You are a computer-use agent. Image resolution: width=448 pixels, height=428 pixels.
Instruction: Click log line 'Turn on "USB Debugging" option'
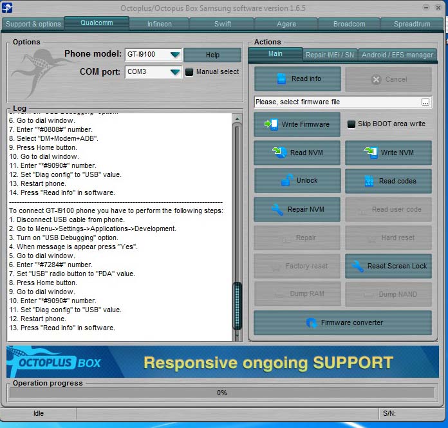(x=64, y=237)
